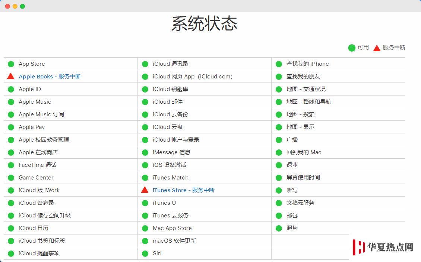Click the green dot next to iTunes Match
The width and height of the screenshot is (421, 262).
145,178
